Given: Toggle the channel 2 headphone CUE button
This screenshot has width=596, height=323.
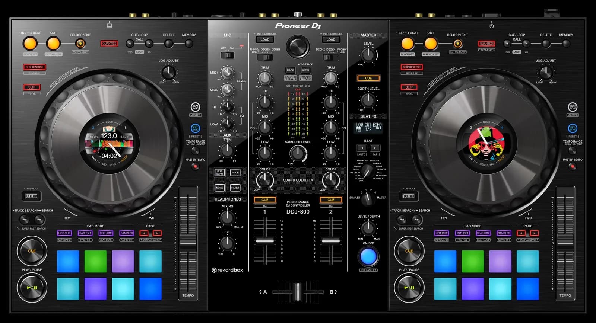Looking at the screenshot, I should (331, 200).
